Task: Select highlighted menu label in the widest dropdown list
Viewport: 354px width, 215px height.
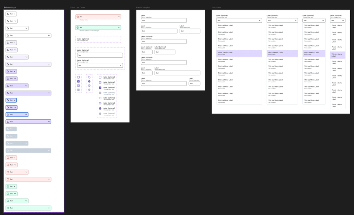Action: point(239,53)
